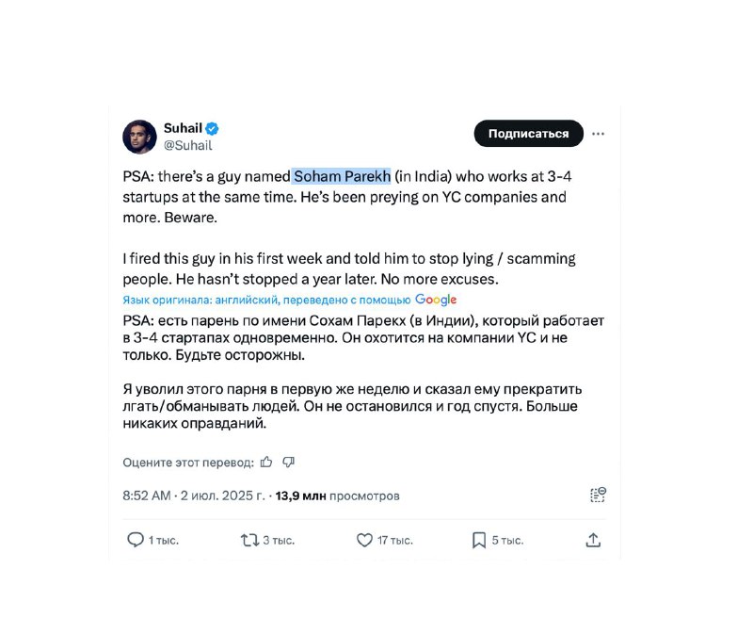Image resolution: width=753 pixels, height=634 pixels.
Task: Open the reader view icon beside views
Action: [598, 495]
